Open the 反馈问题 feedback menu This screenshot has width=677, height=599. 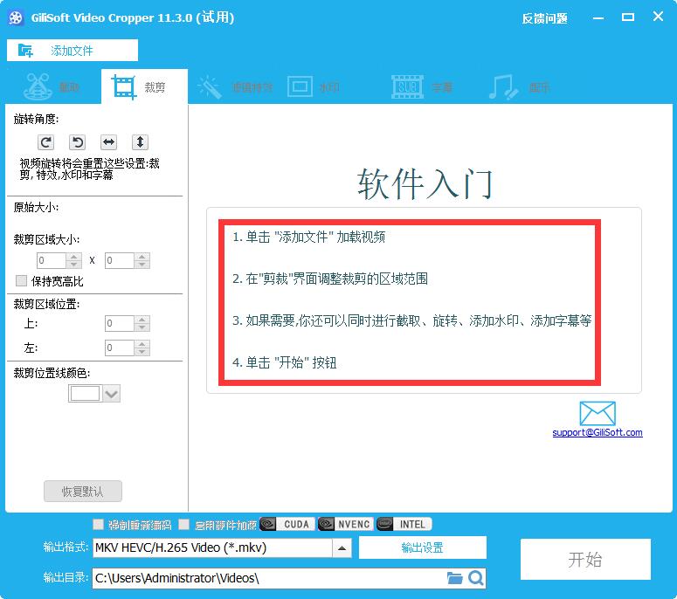pyautogui.click(x=544, y=18)
